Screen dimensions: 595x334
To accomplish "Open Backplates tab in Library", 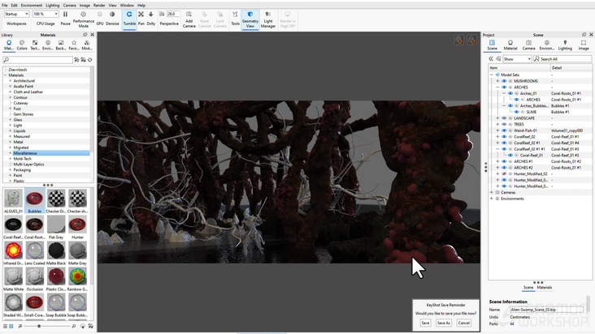I will pyautogui.click(x=61, y=45).
